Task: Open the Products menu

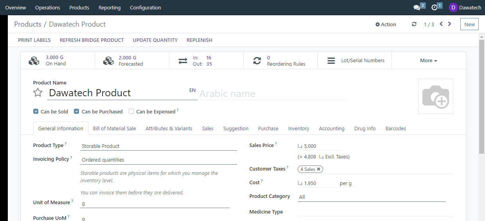Action: 79,7
